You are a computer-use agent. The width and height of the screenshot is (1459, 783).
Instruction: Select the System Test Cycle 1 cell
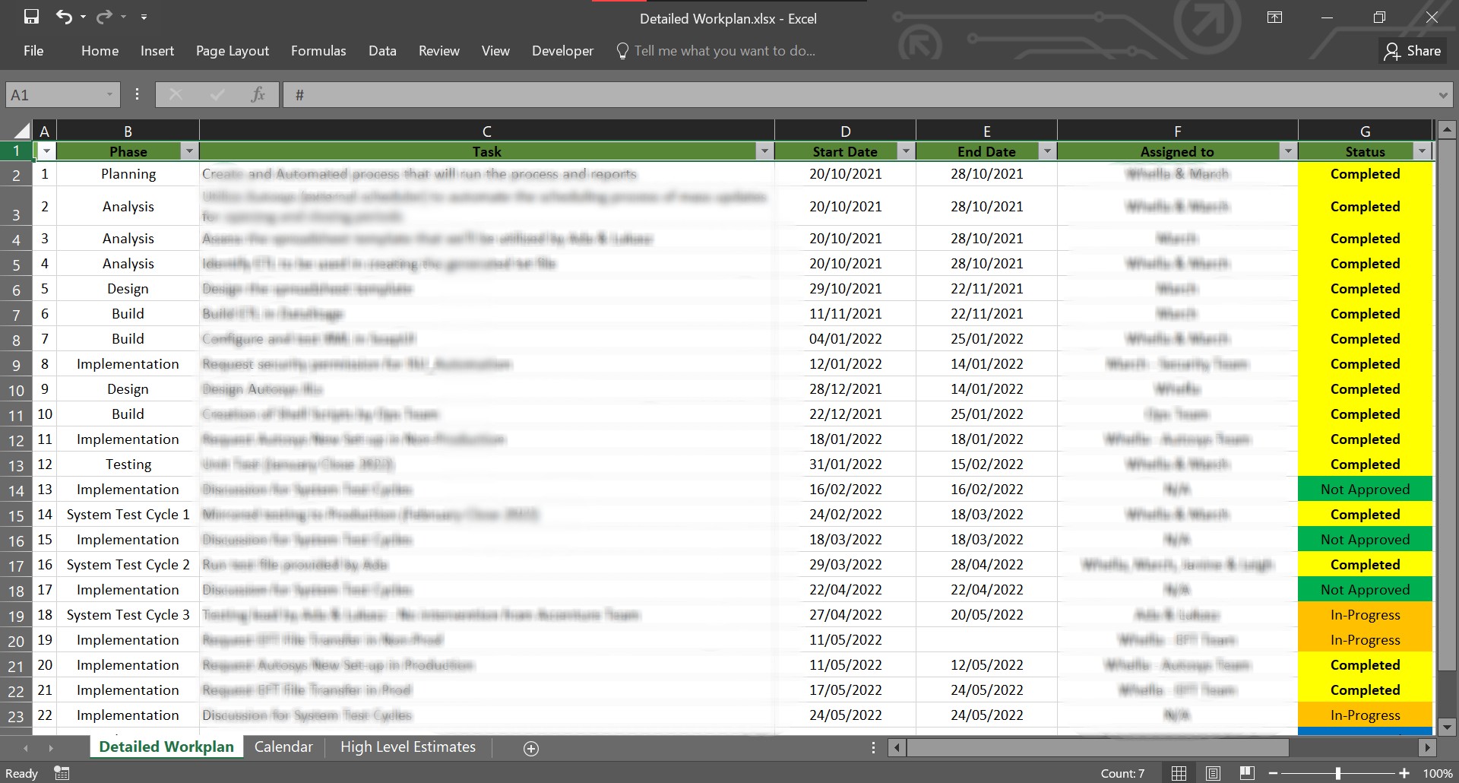(128, 515)
